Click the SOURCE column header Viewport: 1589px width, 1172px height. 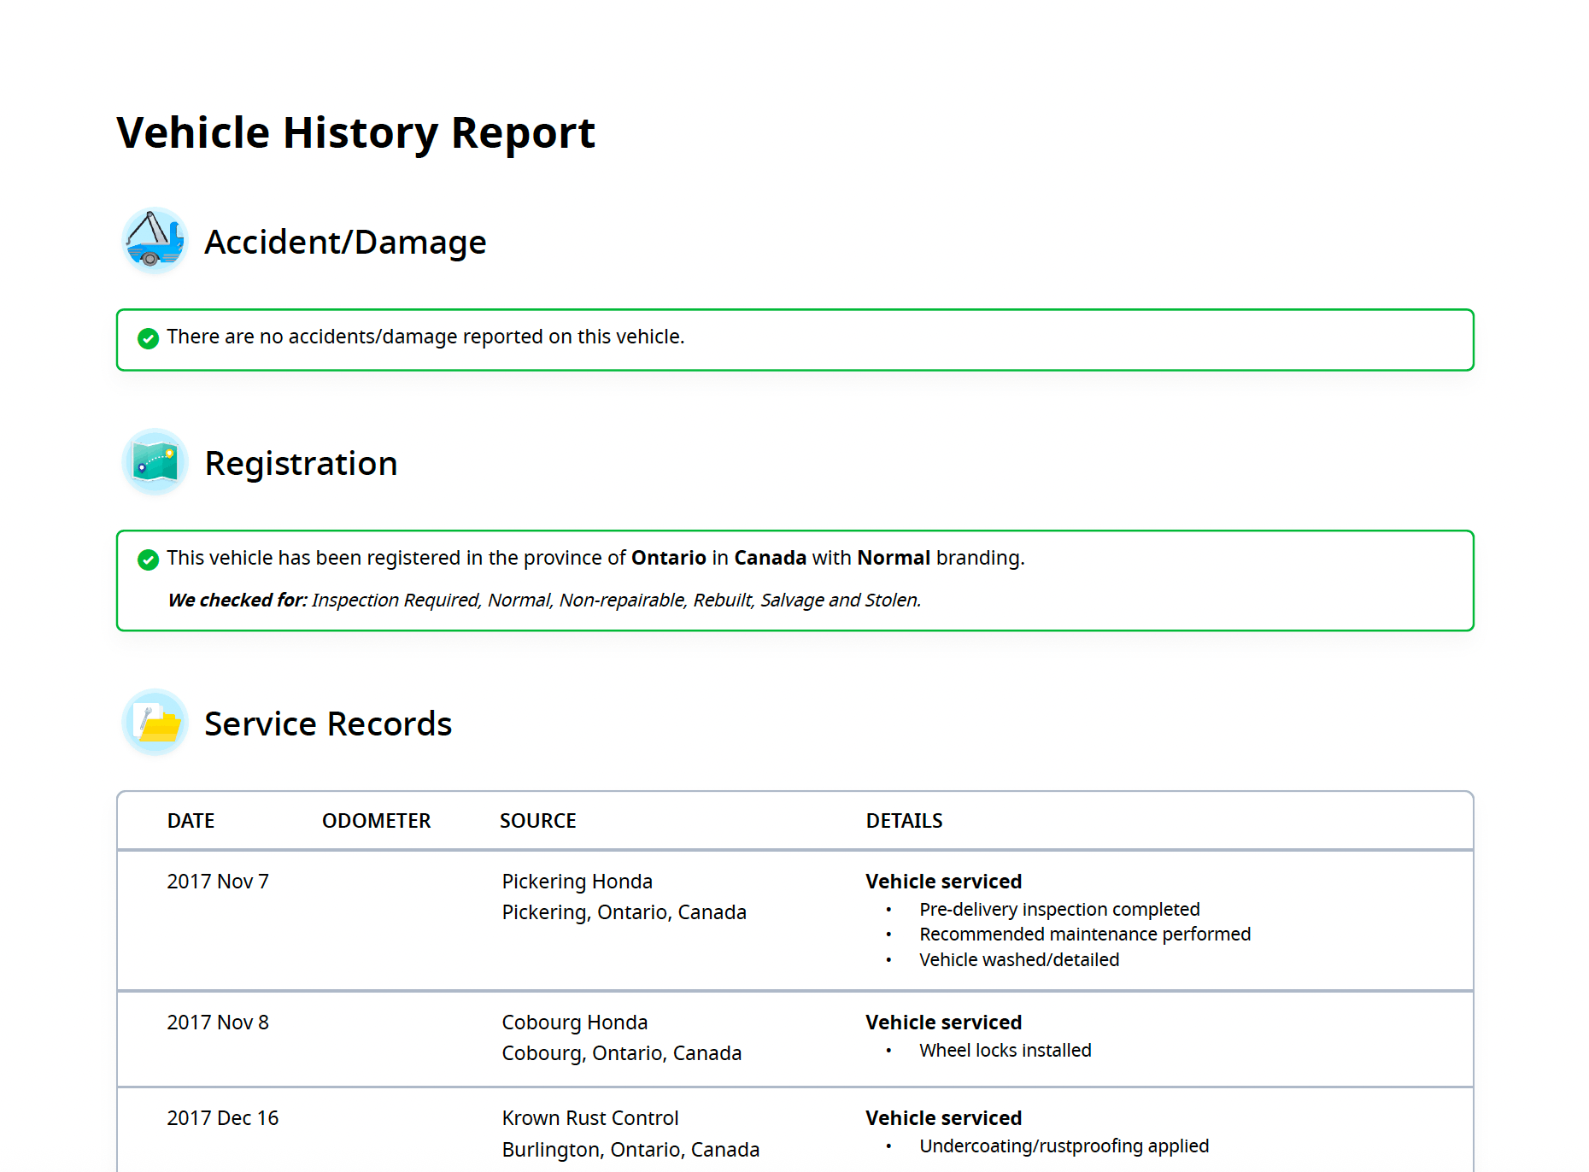(537, 821)
